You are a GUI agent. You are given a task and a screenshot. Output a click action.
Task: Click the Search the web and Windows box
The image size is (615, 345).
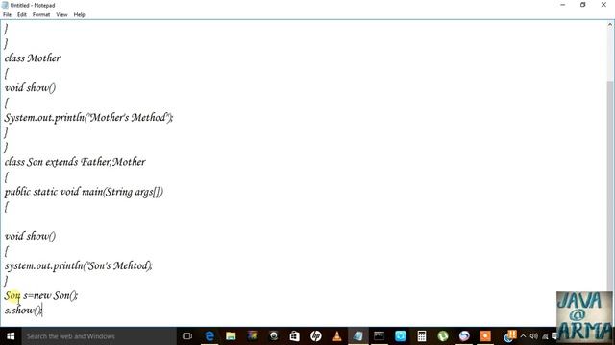pyautogui.click(x=99, y=336)
